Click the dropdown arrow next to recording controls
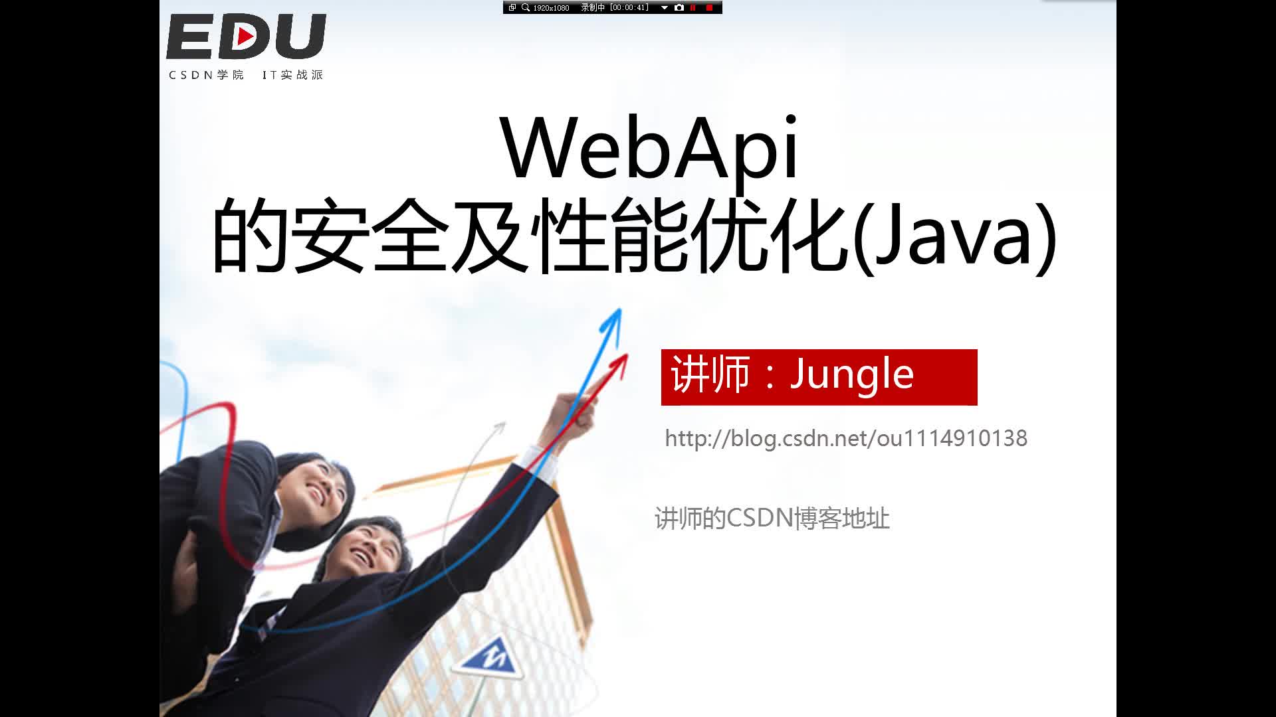The image size is (1276, 717). [662, 7]
